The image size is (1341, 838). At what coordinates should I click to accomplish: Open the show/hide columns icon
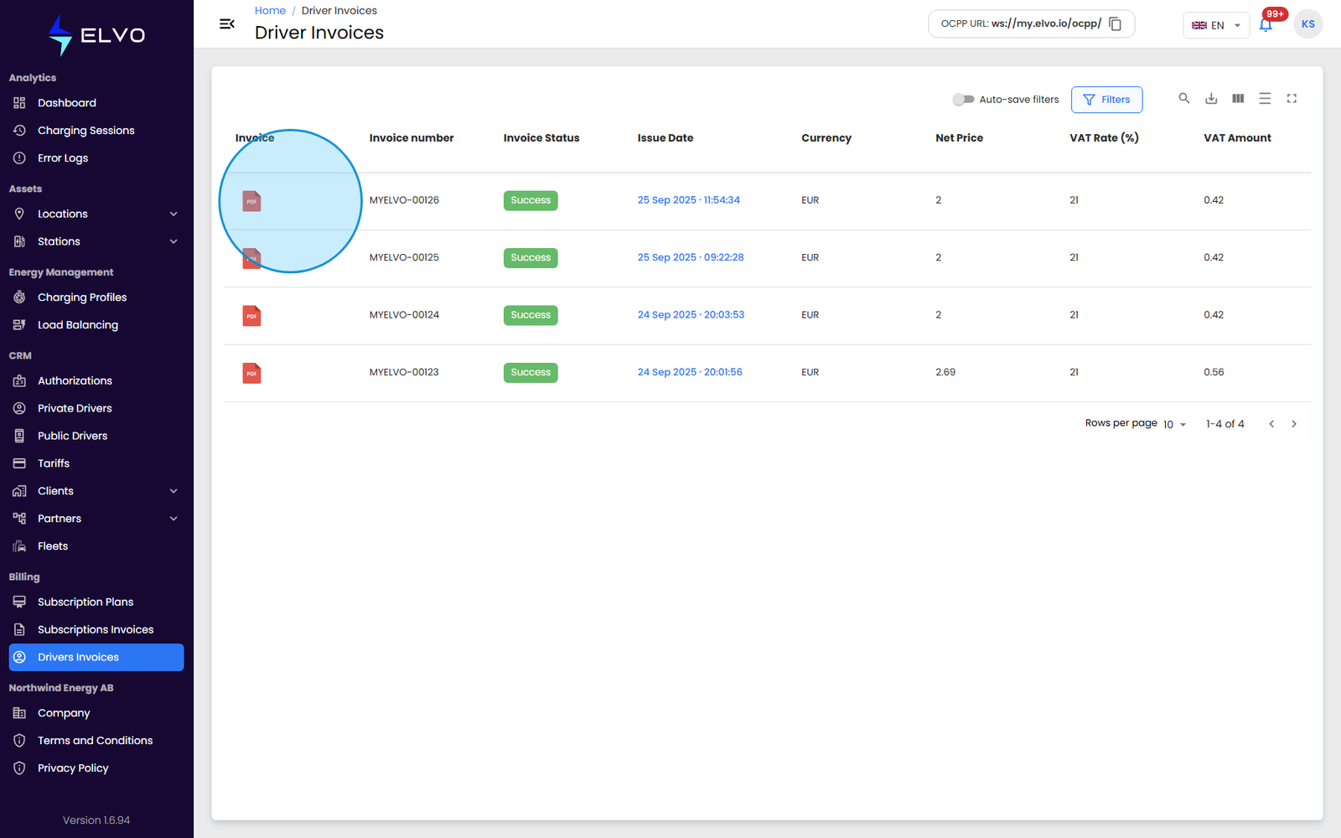(1238, 99)
